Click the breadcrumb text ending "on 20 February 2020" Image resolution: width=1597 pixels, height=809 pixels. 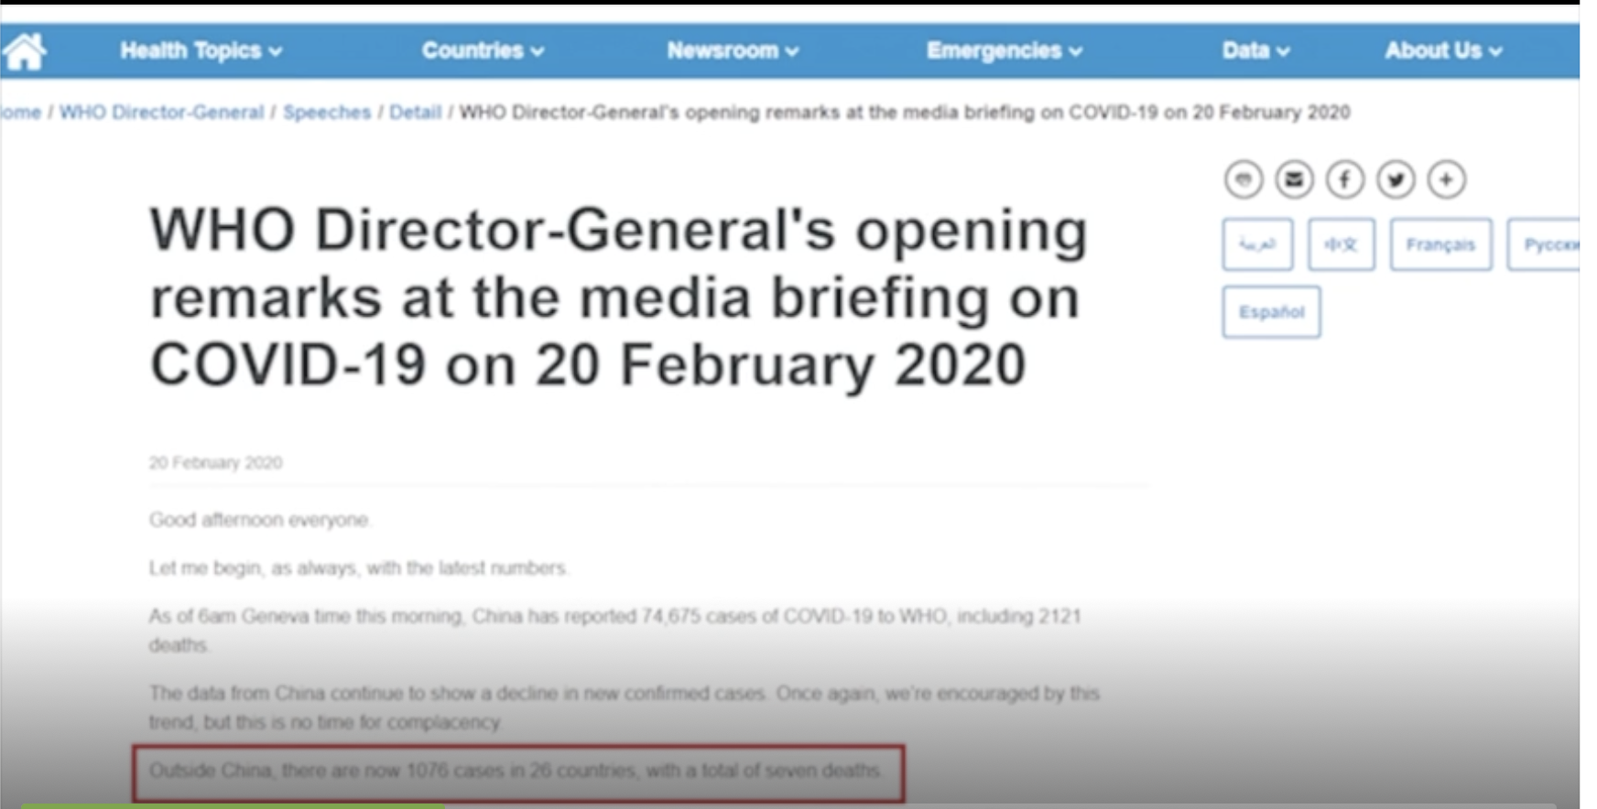point(905,113)
